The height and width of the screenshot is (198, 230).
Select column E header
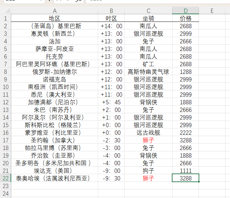pos(212,11)
